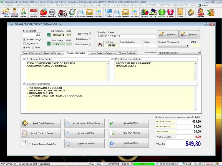This screenshot has width=222, height=166.
Task: Switch to Observações Gerais tab
Action: coord(127,53)
